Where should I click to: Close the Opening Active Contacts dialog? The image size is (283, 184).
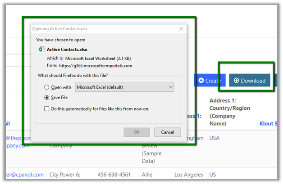tap(182, 28)
